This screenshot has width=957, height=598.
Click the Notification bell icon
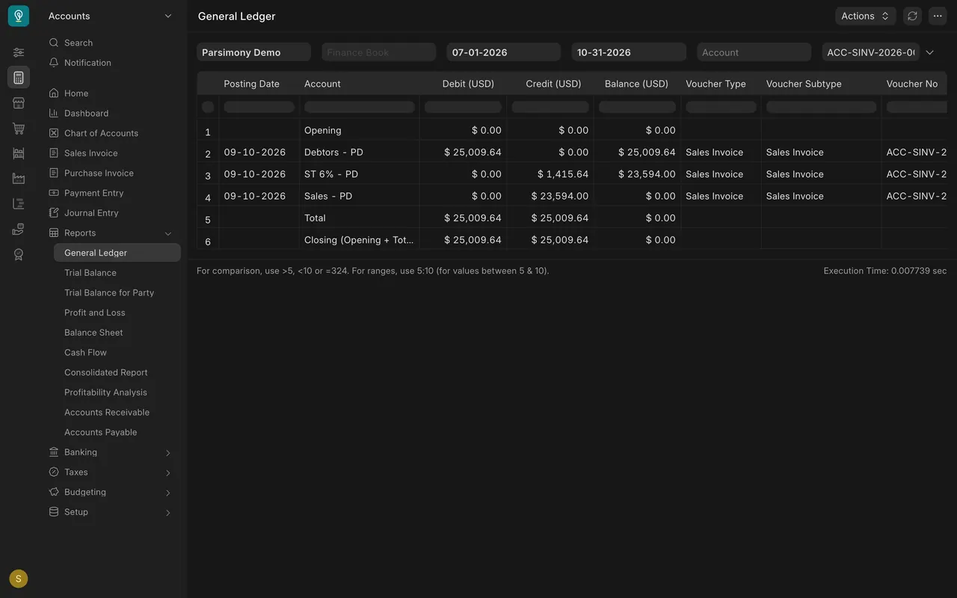pyautogui.click(x=54, y=63)
